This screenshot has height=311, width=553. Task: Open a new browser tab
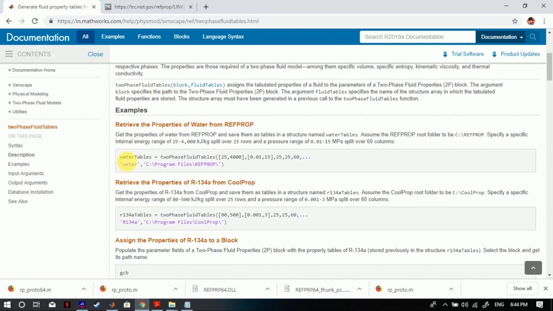click(206, 7)
